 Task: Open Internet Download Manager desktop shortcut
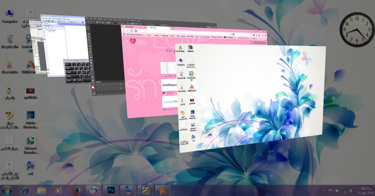pyautogui.click(x=30, y=145)
